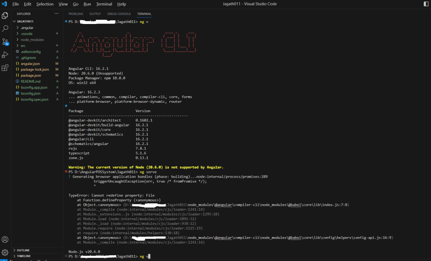Screen dimensions: 431x261
Task: Switch to the OUTPUT tab
Action: pyautogui.click(x=95, y=14)
